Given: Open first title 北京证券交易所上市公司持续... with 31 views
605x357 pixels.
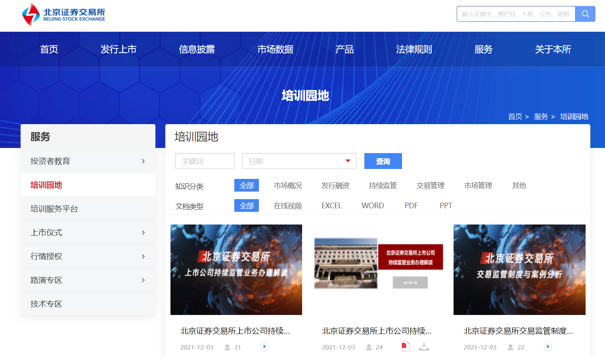Looking at the screenshot, I should pyautogui.click(x=235, y=331).
